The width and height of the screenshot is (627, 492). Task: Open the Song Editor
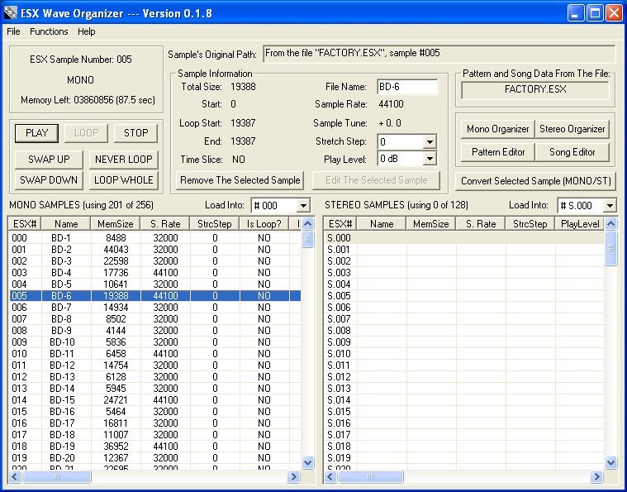tap(572, 152)
